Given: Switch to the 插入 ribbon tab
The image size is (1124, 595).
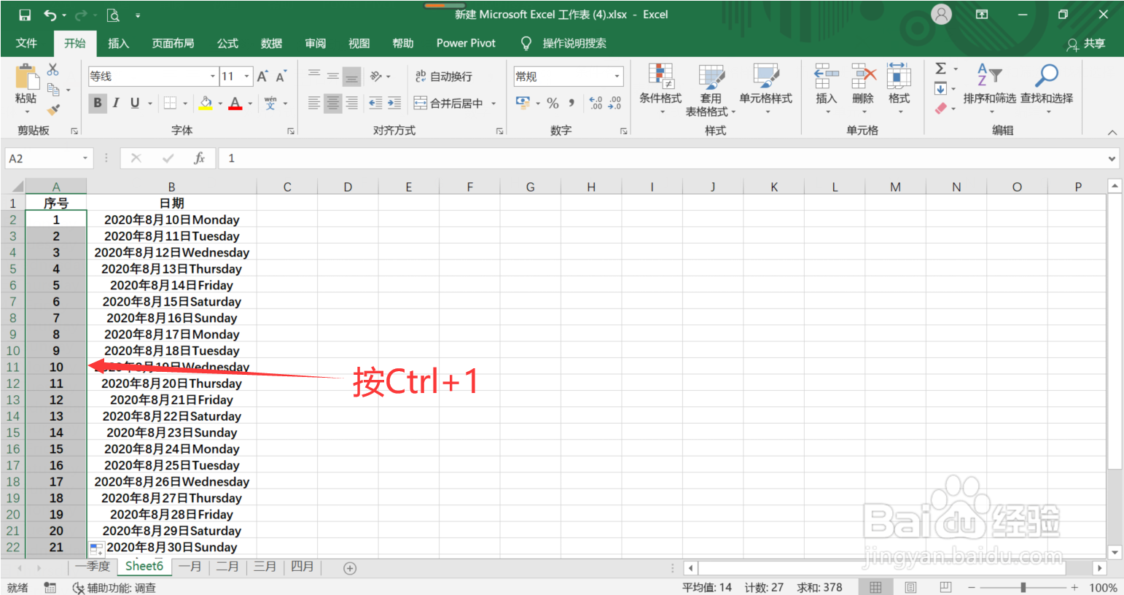Looking at the screenshot, I should [118, 43].
